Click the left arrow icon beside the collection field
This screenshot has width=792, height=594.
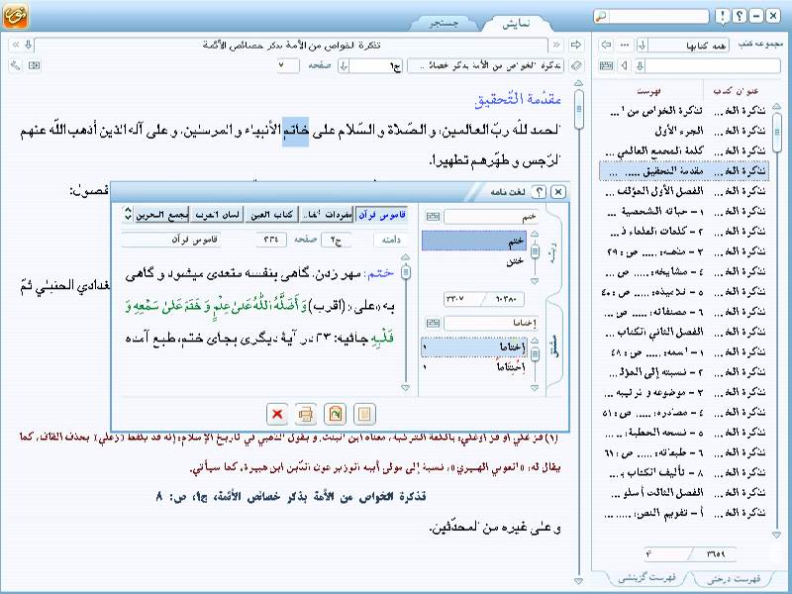(x=606, y=45)
